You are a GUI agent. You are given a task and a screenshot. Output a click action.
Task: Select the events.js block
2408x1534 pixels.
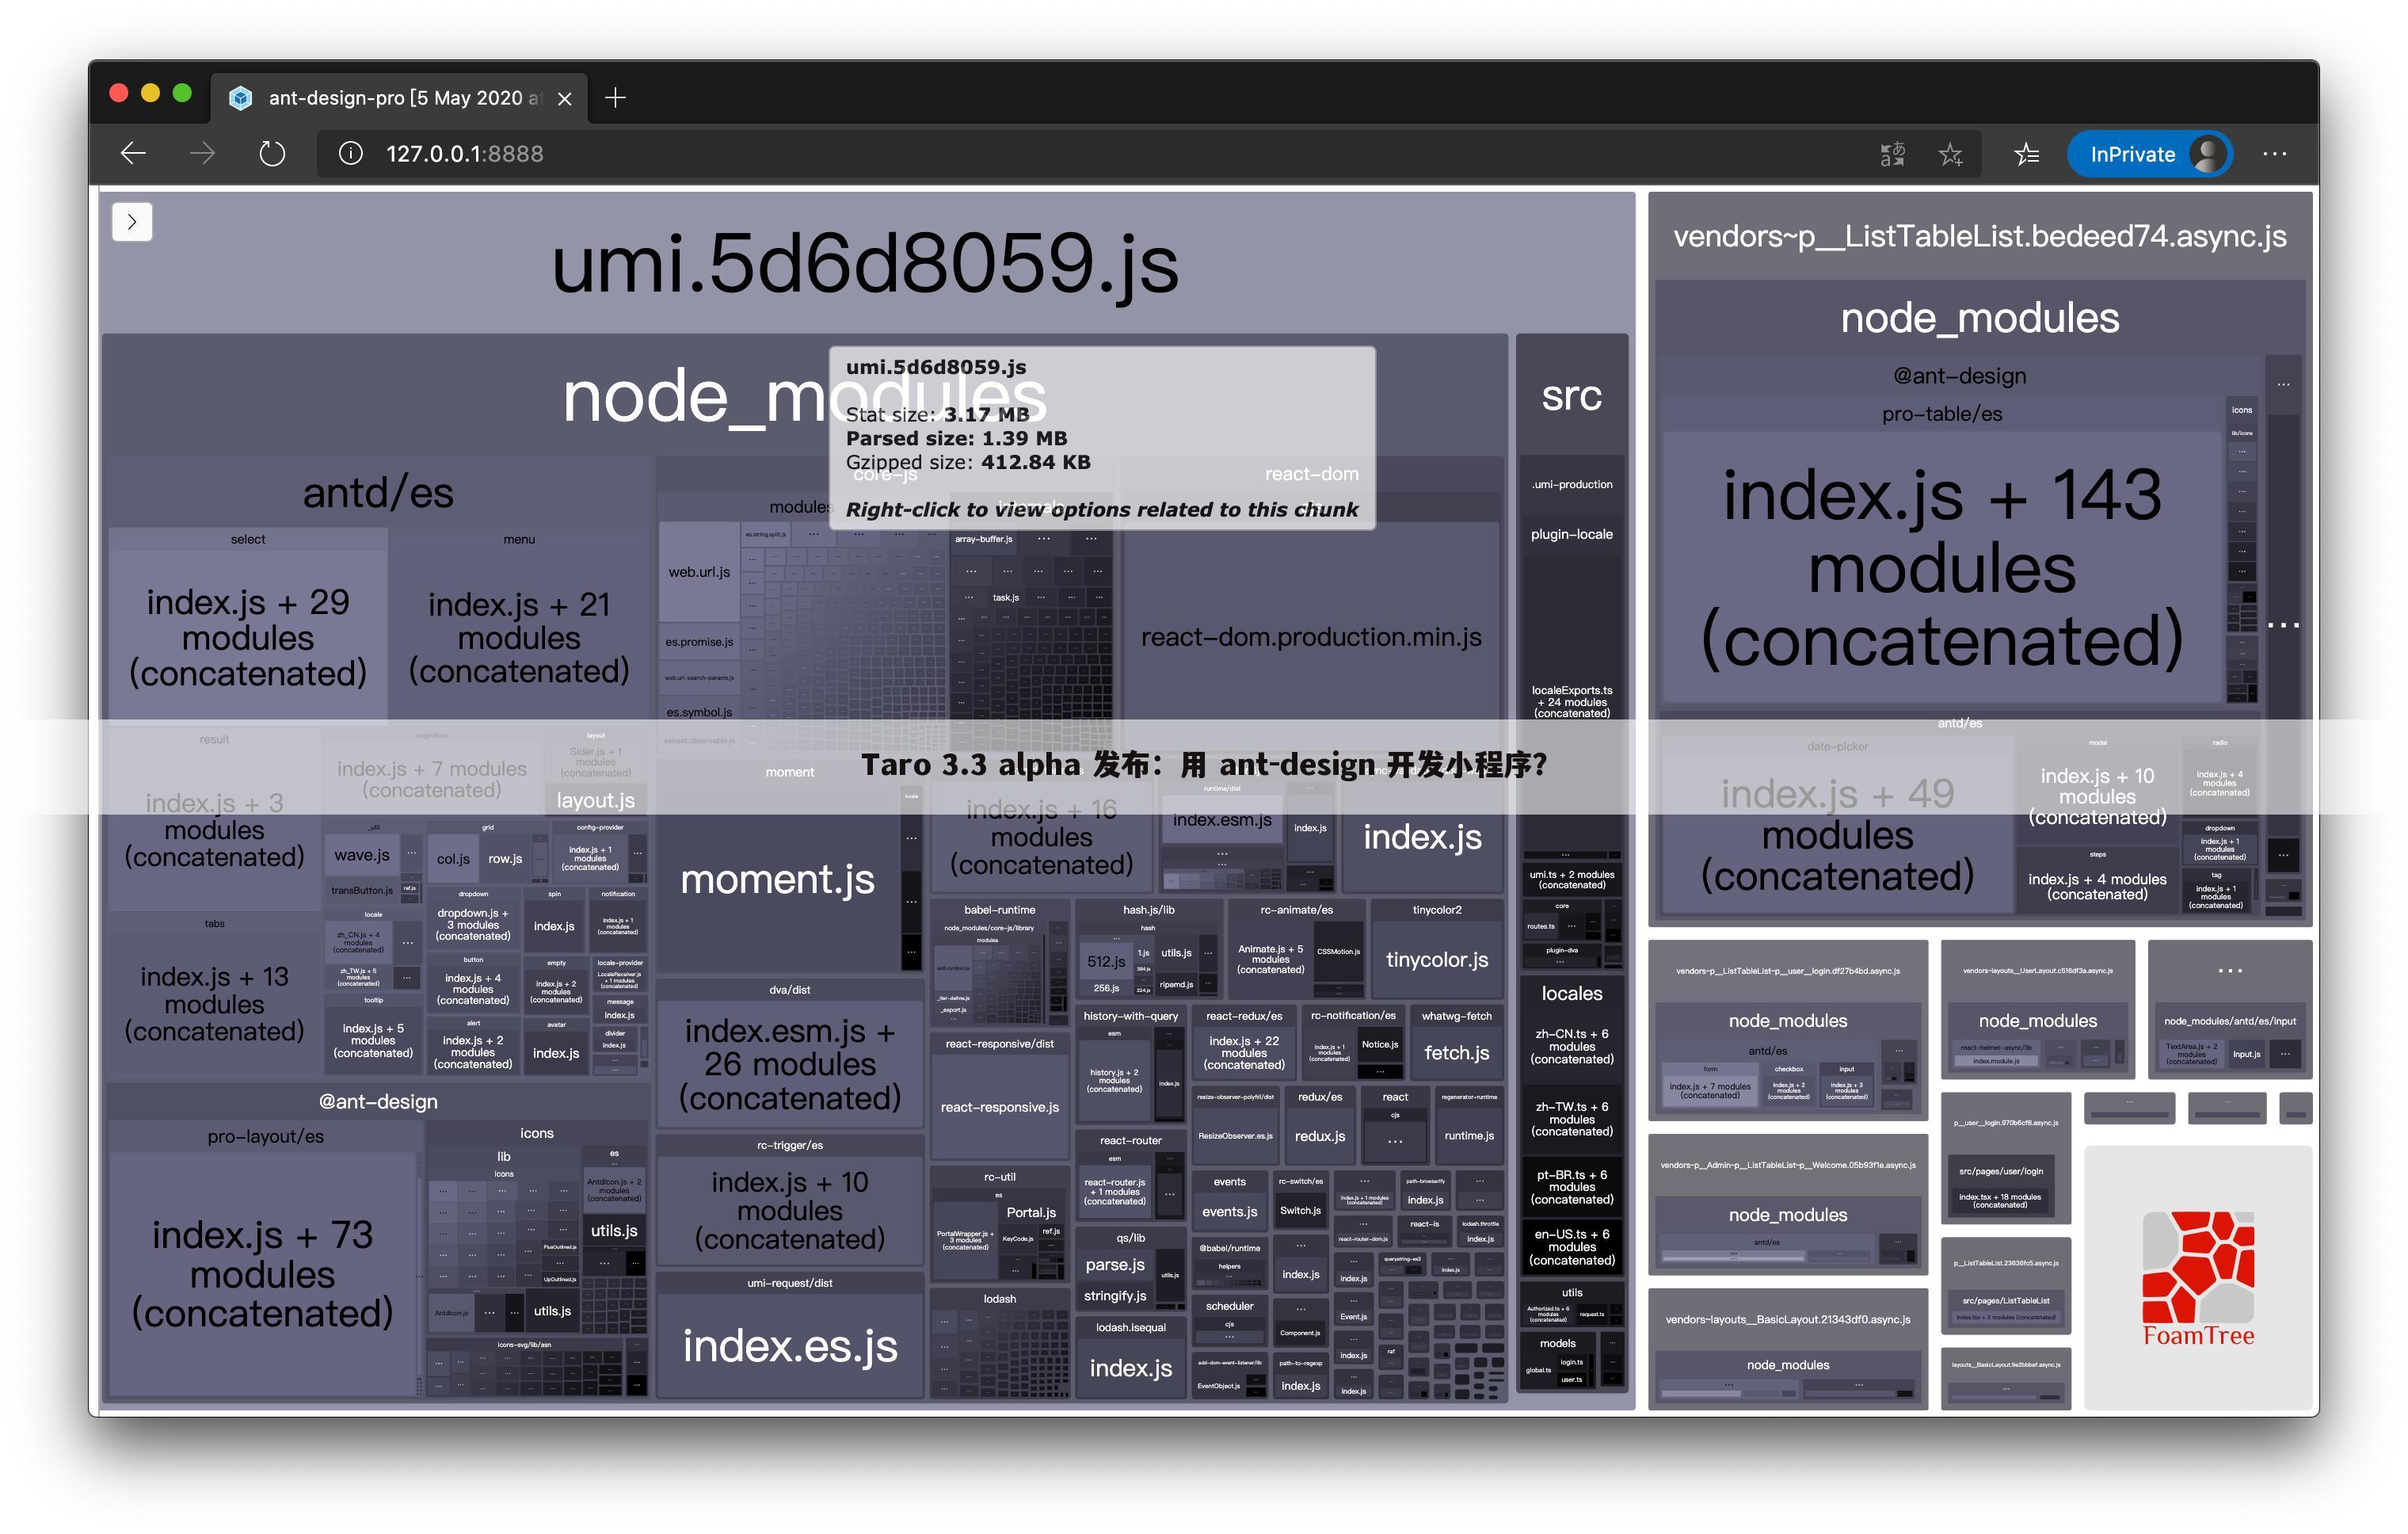1229,1212
